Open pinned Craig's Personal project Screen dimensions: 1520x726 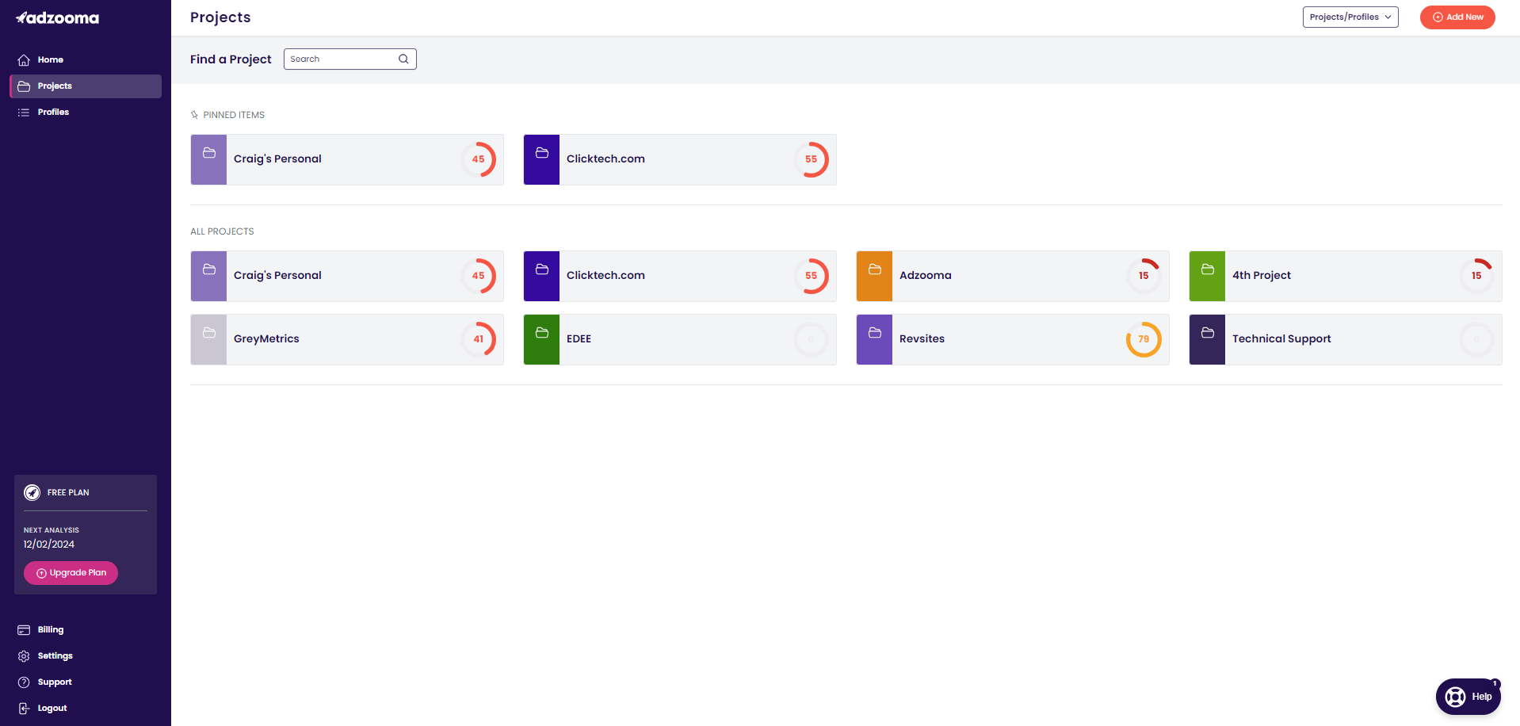tap(347, 159)
